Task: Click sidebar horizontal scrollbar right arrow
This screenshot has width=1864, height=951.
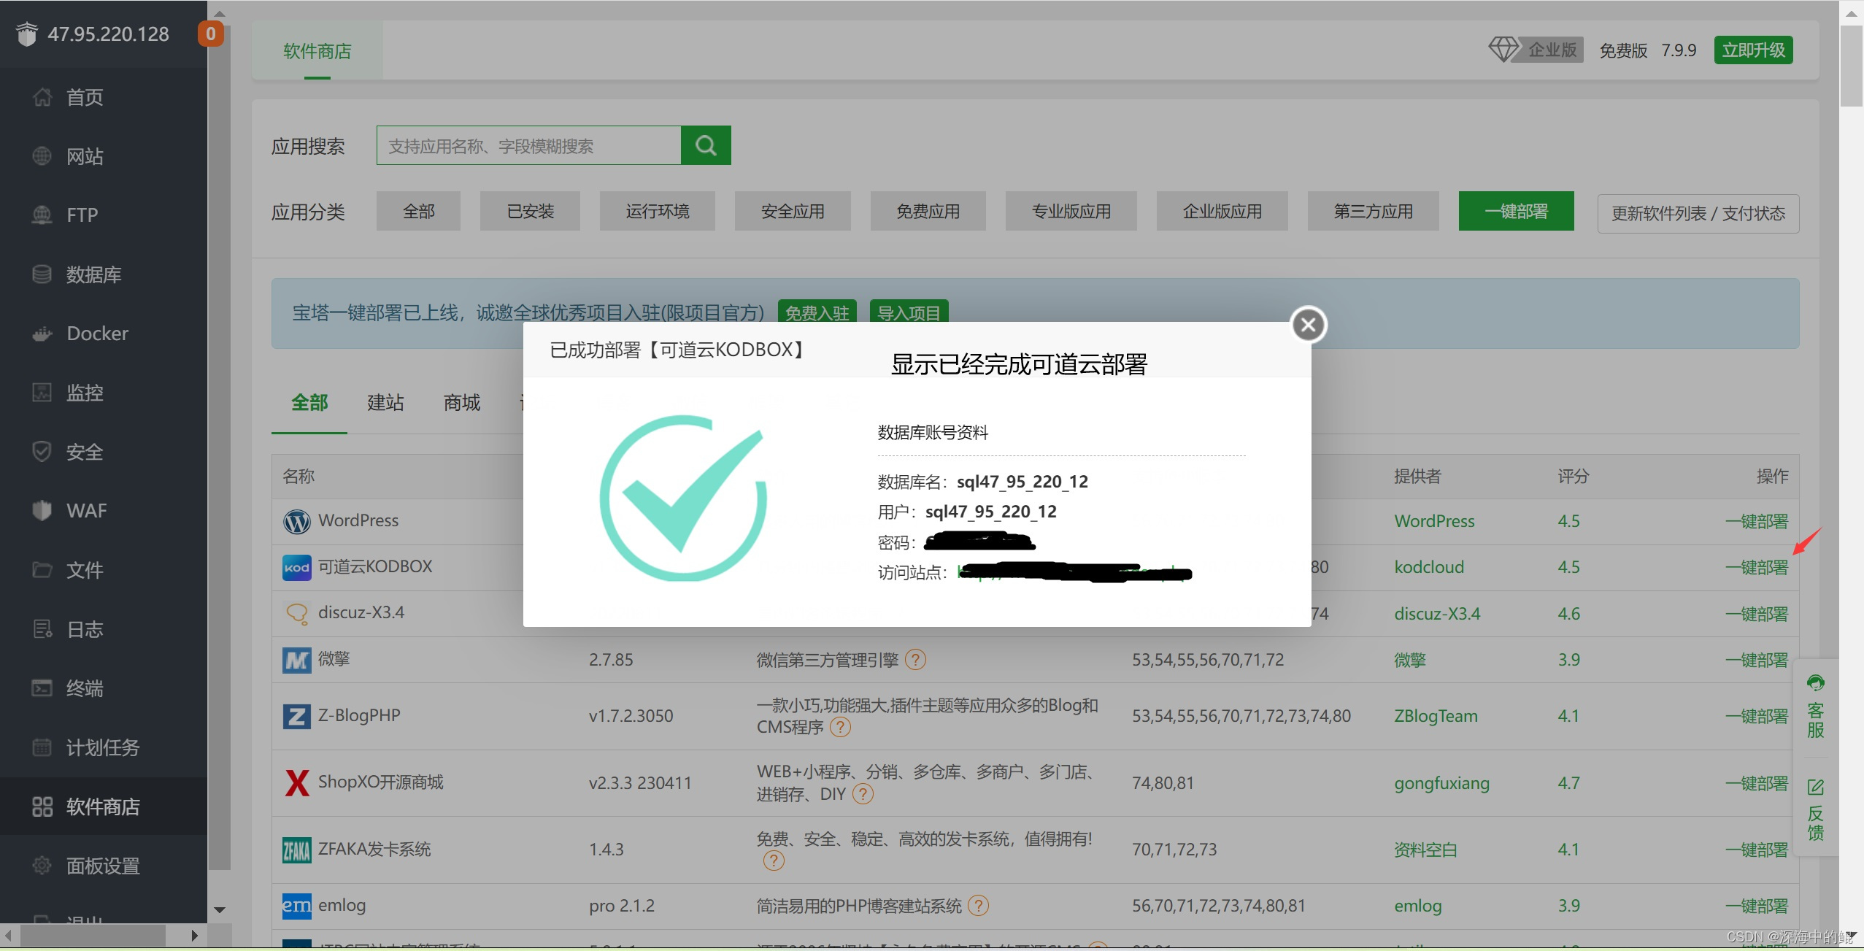Action: [x=194, y=936]
